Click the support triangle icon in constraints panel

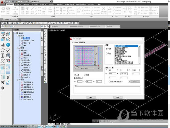point(110,9)
